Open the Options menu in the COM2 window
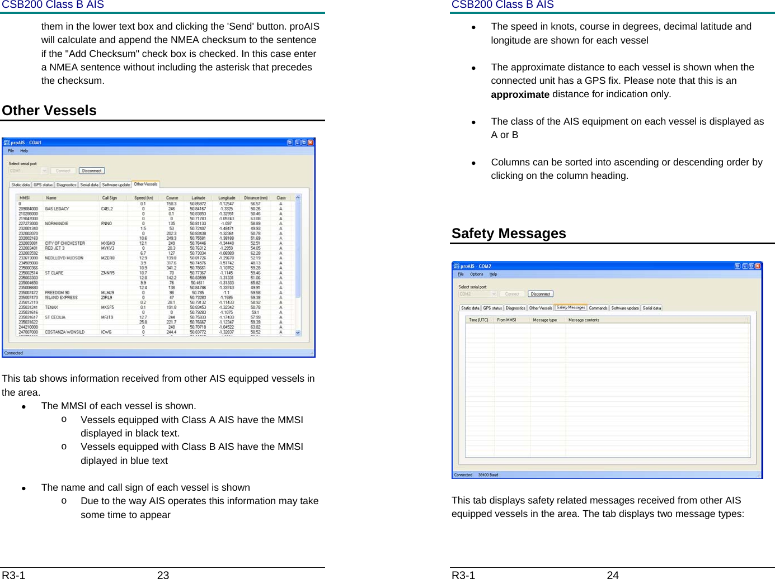This screenshot has height=579, width=775. pos(476,274)
